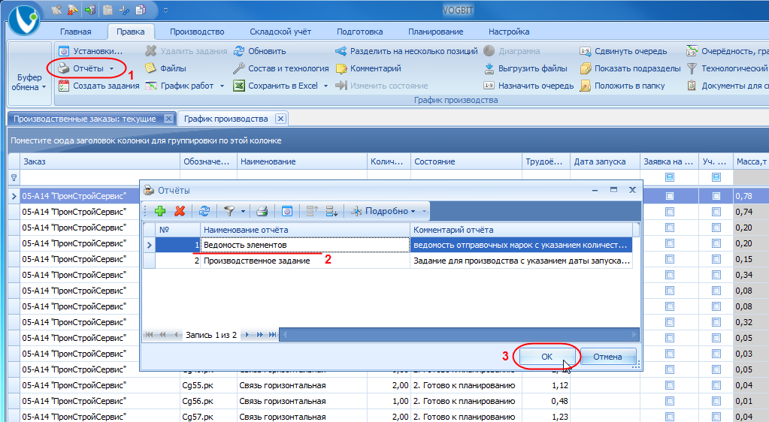769x422 pixels.
Task: Switch to the Производство ribbon tab
Action: click(x=197, y=32)
